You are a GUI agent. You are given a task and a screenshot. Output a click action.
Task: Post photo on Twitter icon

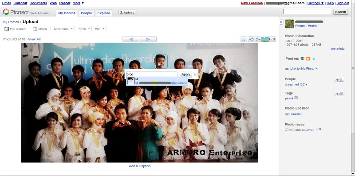click(x=314, y=59)
